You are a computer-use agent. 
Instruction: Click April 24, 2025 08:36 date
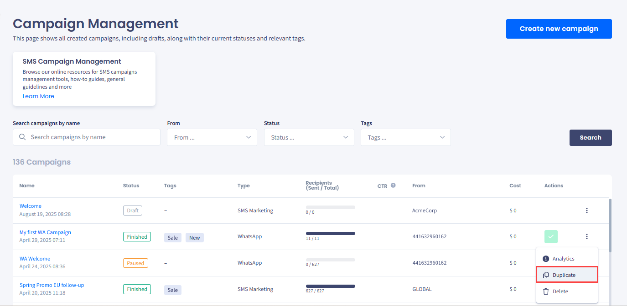[42, 266]
